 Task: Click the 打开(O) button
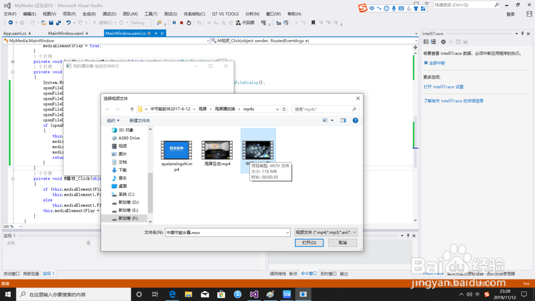click(x=309, y=243)
